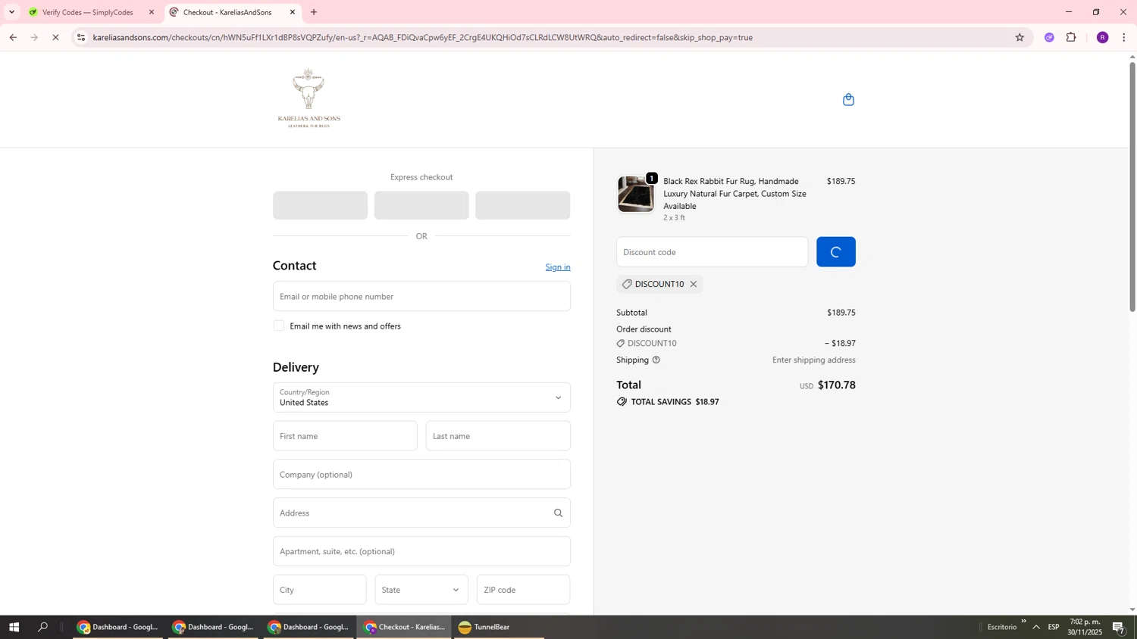Open notification center icon
This screenshot has height=639, width=1137.
(x=1119, y=627)
